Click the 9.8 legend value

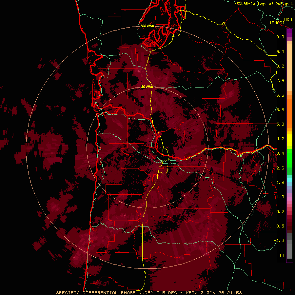pos(280,37)
